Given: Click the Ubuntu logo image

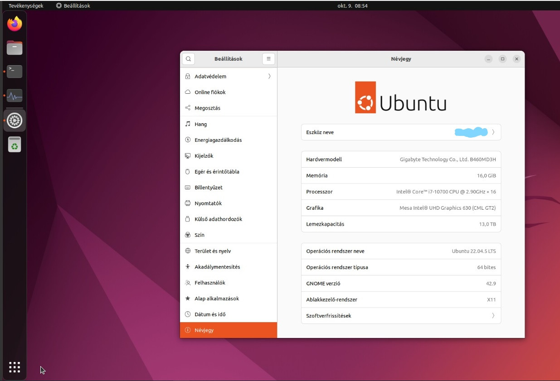Looking at the screenshot, I should point(401,97).
